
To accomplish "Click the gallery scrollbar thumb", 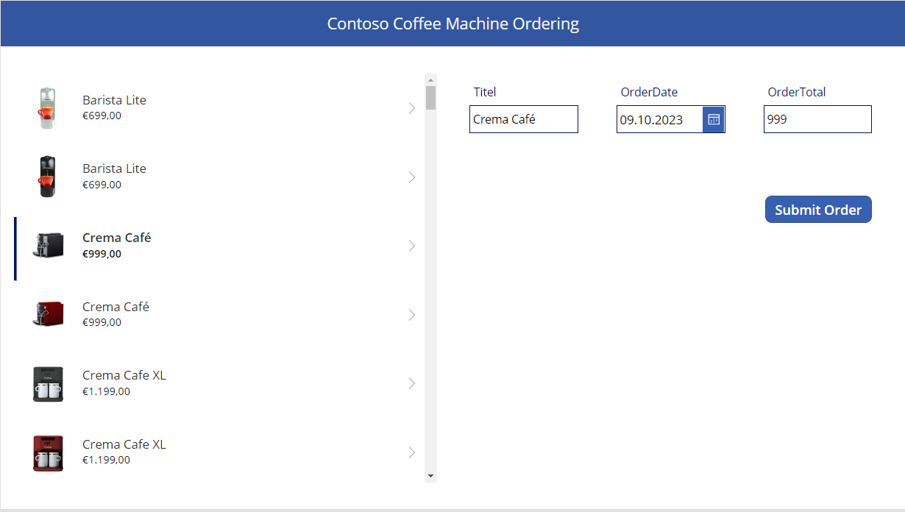I will pos(431,97).
